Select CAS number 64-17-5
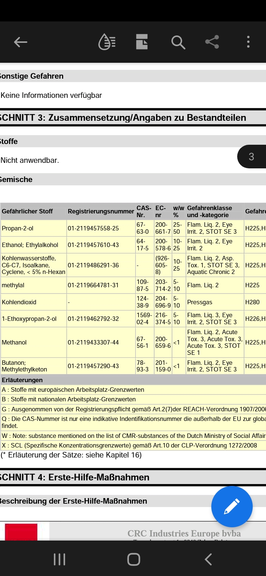Screen dimensions: 266x576 pos(143,245)
